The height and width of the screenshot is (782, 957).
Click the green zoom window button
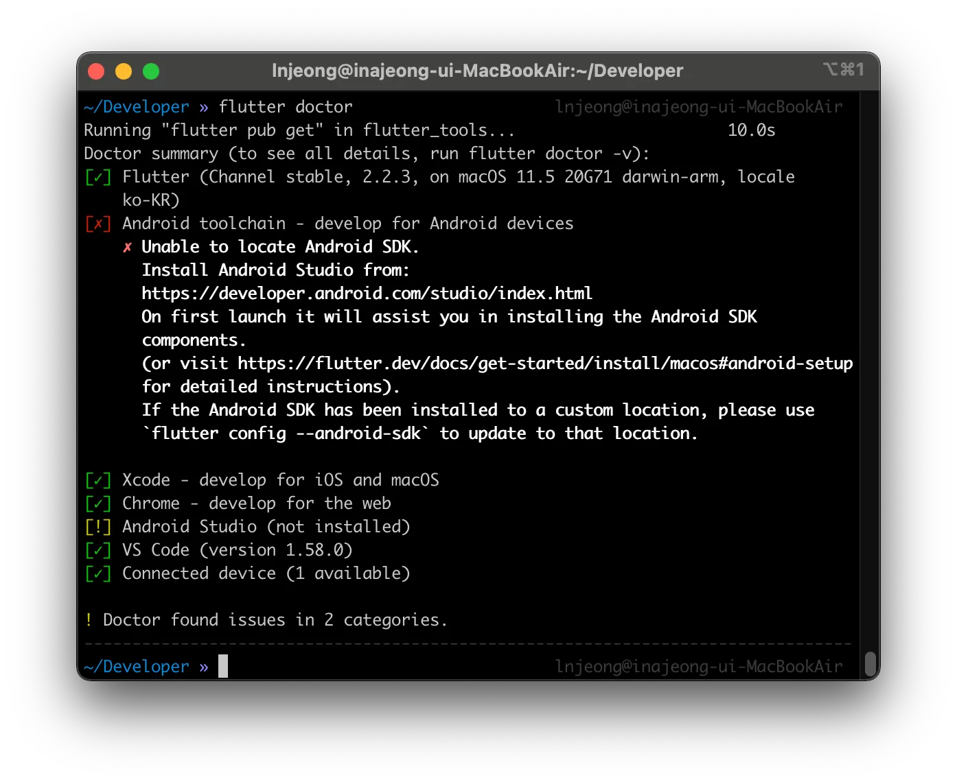pyautogui.click(x=151, y=71)
